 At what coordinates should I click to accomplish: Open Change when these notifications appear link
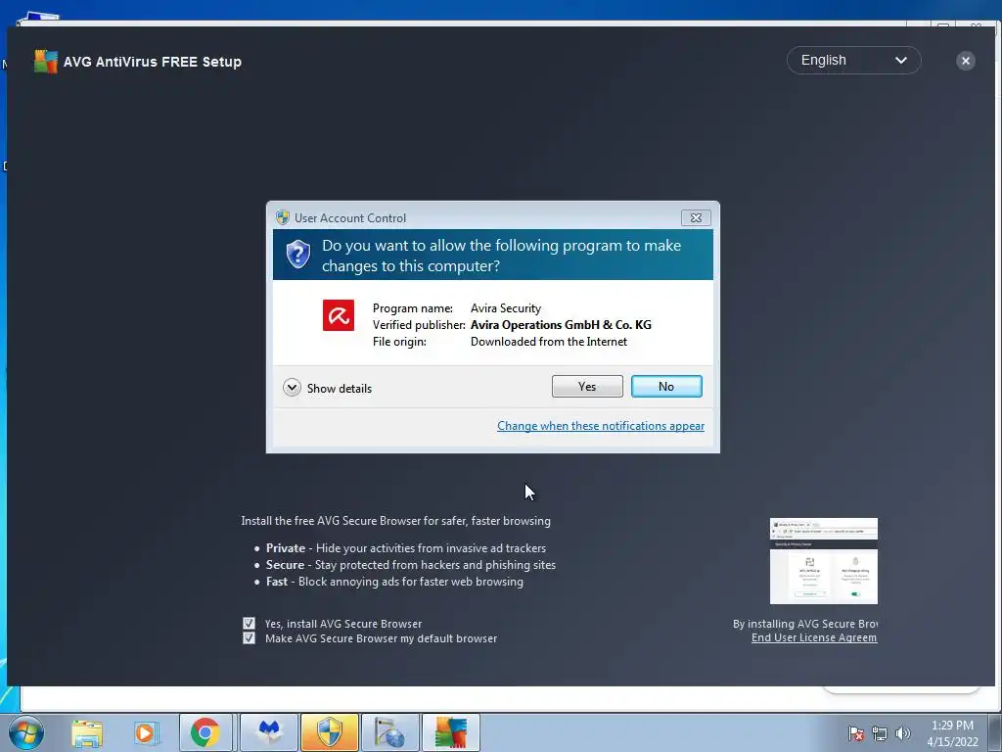point(601,426)
